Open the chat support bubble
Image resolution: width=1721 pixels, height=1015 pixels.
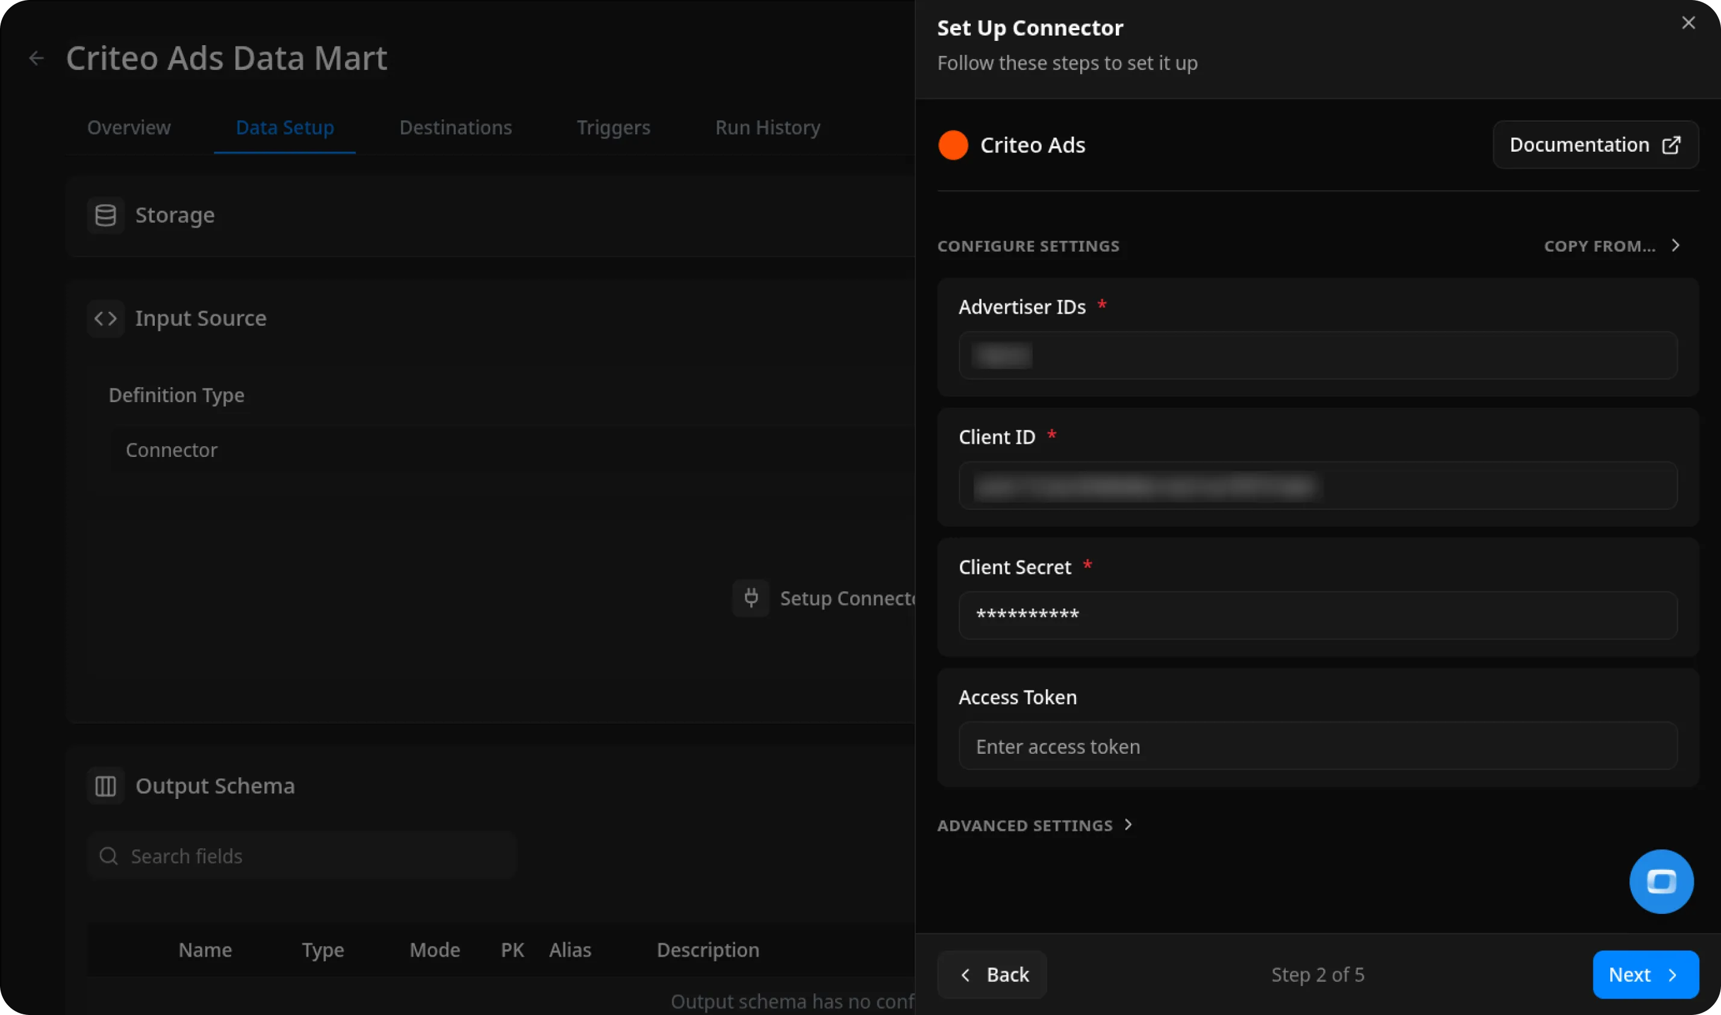point(1661,881)
